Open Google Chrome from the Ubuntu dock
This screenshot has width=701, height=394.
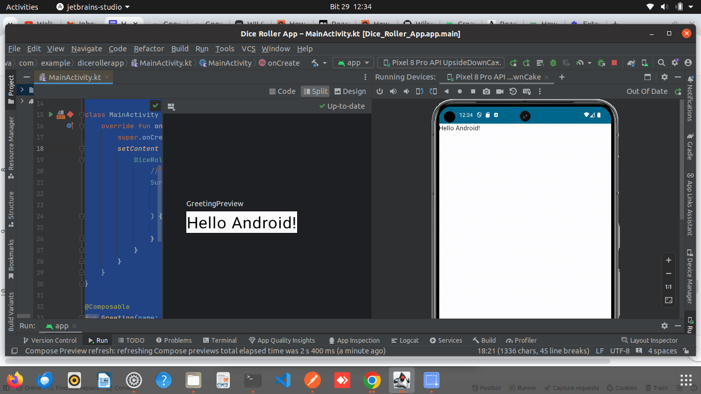tap(372, 380)
